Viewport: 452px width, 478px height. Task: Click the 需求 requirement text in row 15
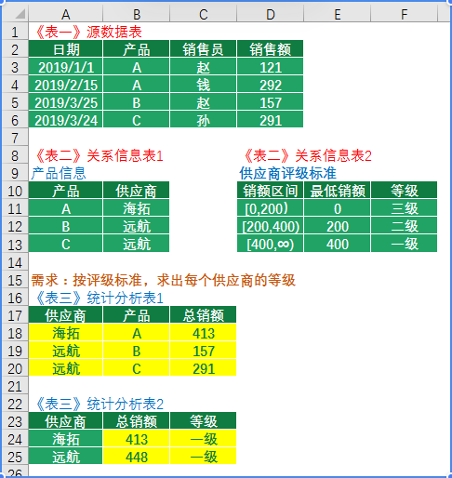click(x=163, y=280)
